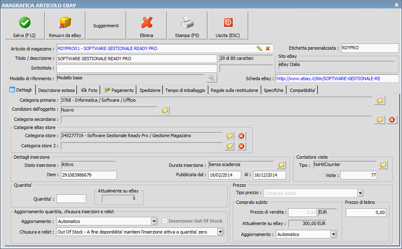Click the red X Elimina button

(146, 25)
